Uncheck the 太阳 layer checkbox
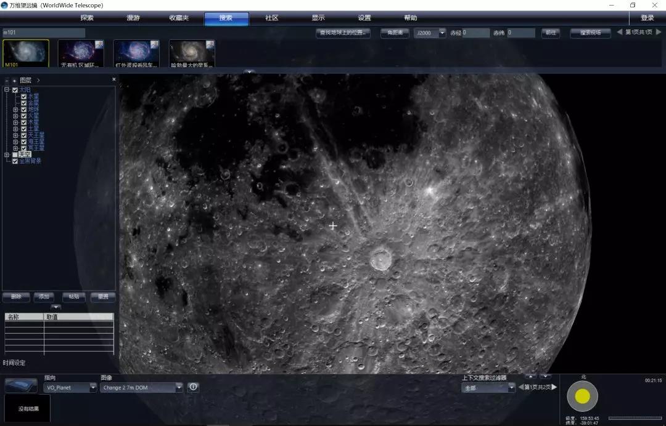 [15, 90]
